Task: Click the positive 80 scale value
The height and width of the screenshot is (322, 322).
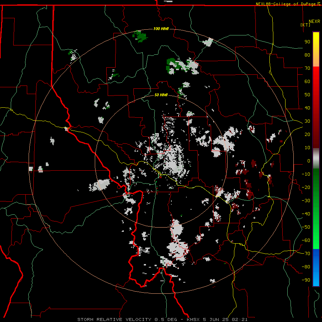Action: click(x=307, y=55)
